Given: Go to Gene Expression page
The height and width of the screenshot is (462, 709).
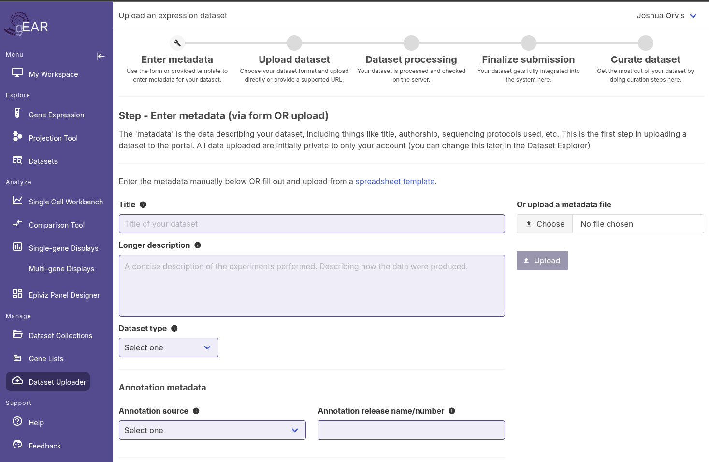Looking at the screenshot, I should [x=57, y=115].
